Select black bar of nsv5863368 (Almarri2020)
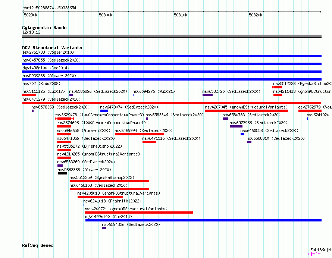332x258 pixels. [x=62, y=173]
